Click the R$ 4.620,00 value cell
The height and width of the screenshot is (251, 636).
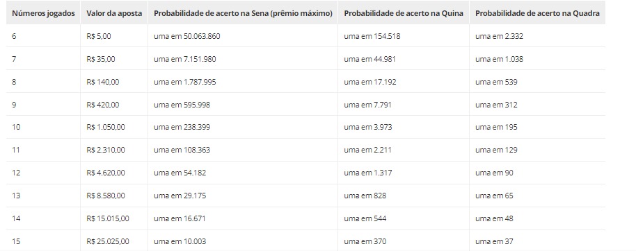(x=114, y=173)
